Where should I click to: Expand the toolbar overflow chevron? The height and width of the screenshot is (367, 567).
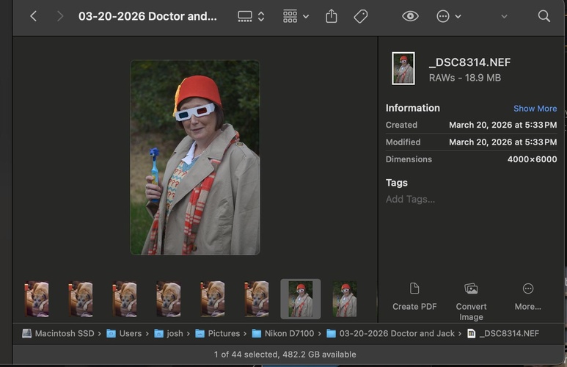504,16
